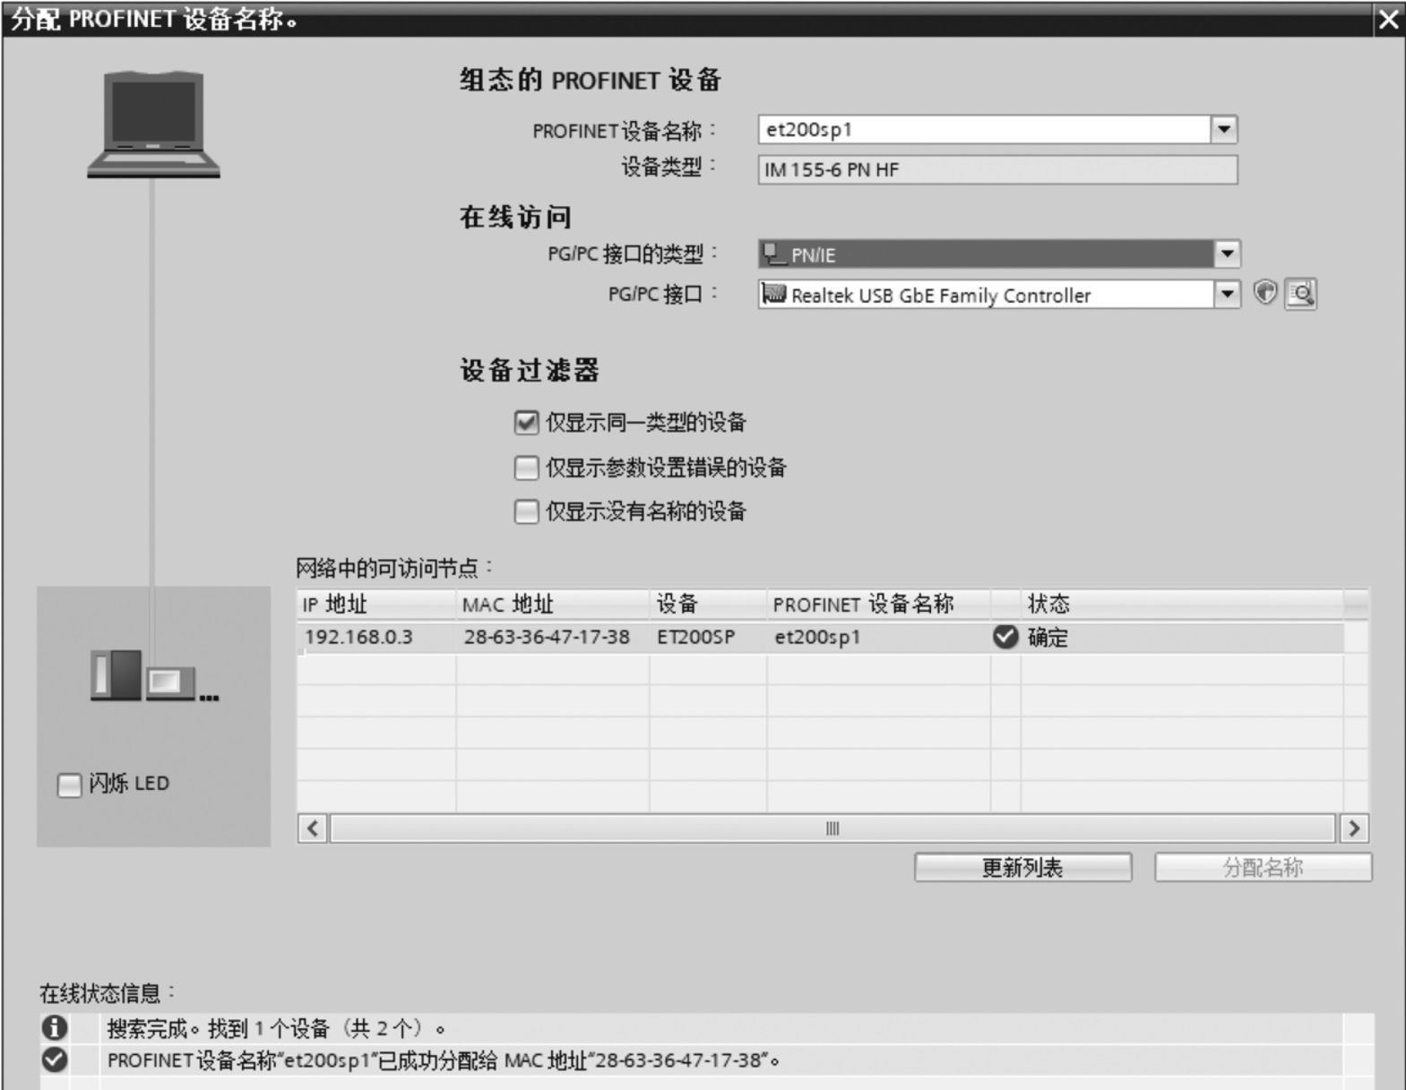Viewport: 1406px width, 1090px height.
Task: Click the MAC 地址 column header
Action: pyautogui.click(x=553, y=605)
